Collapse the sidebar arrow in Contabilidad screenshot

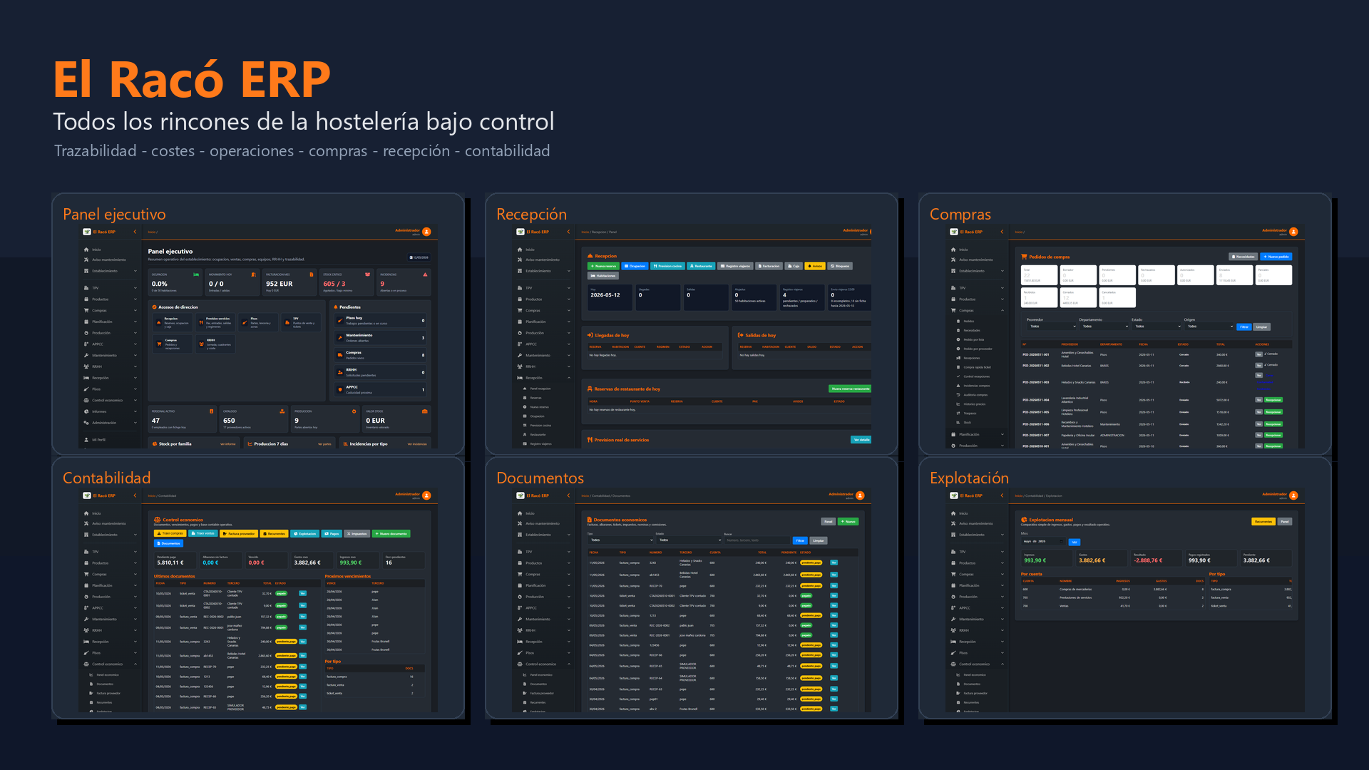pos(135,496)
